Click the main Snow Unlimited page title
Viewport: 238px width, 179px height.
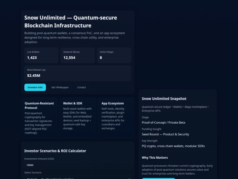click(71, 22)
